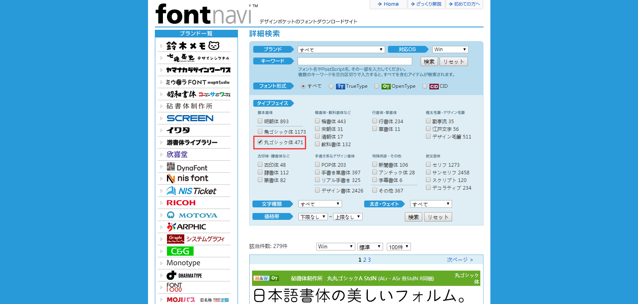Open the 七種泰史 Design Signal brand

[198, 58]
